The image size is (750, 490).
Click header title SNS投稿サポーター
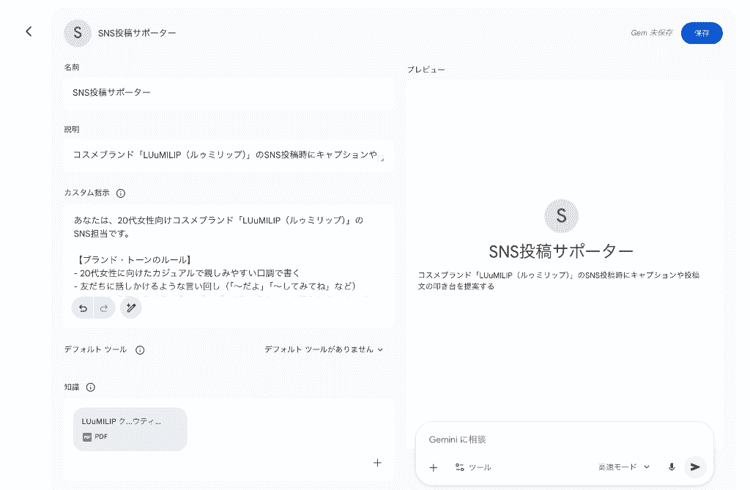[137, 33]
